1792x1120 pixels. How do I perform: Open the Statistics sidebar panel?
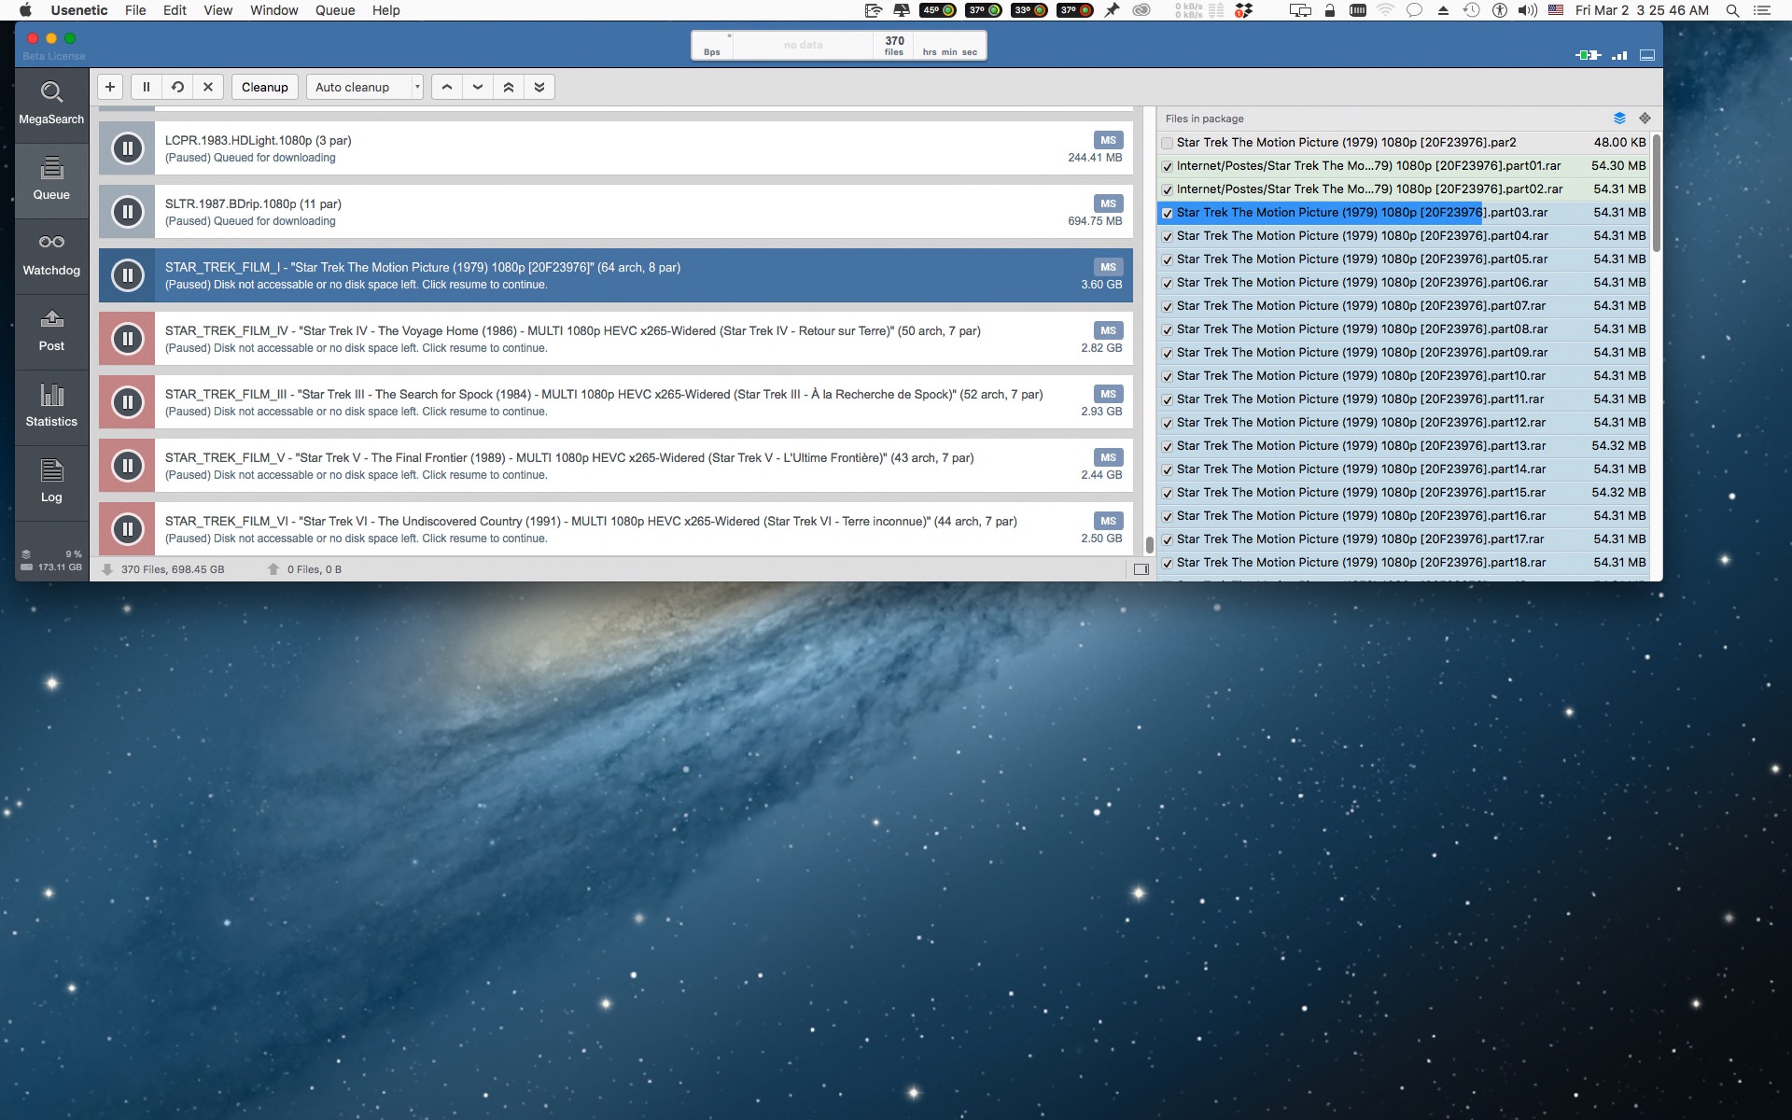[51, 407]
